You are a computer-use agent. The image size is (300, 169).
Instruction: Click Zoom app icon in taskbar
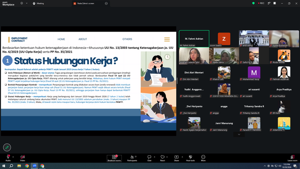[35, 166]
